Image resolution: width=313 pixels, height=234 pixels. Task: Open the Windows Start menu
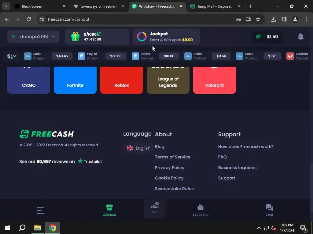pyautogui.click(x=7, y=228)
